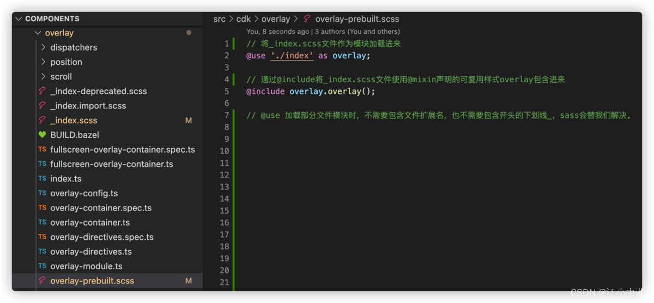Image resolution: width=654 pixels, height=303 pixels.
Task: Click overlay-prebuilt.scss breadcrumb segment
Action: click(x=357, y=19)
